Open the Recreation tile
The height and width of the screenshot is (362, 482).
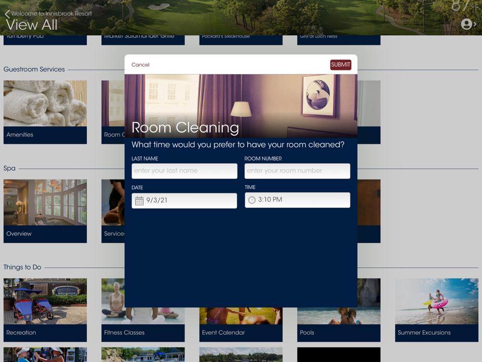[x=45, y=310]
